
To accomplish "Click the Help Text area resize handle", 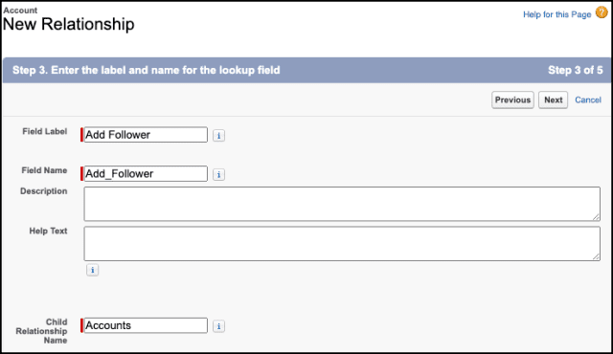I will click(596, 256).
